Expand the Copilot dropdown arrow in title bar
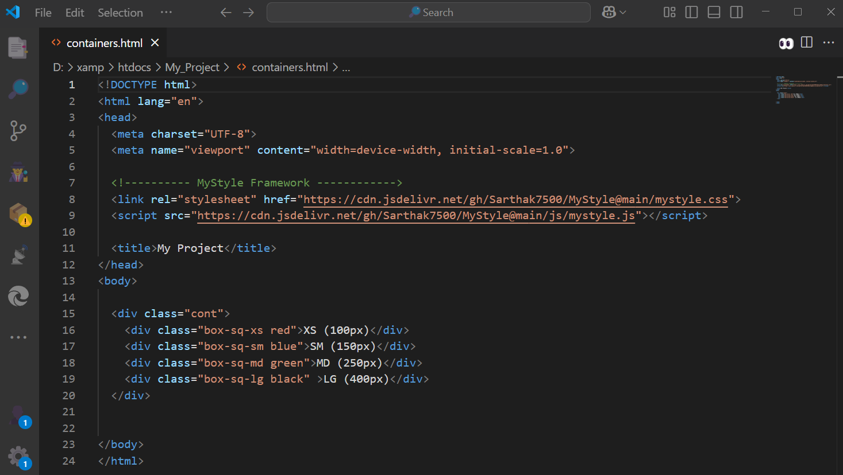The width and height of the screenshot is (843, 475). coord(623,13)
